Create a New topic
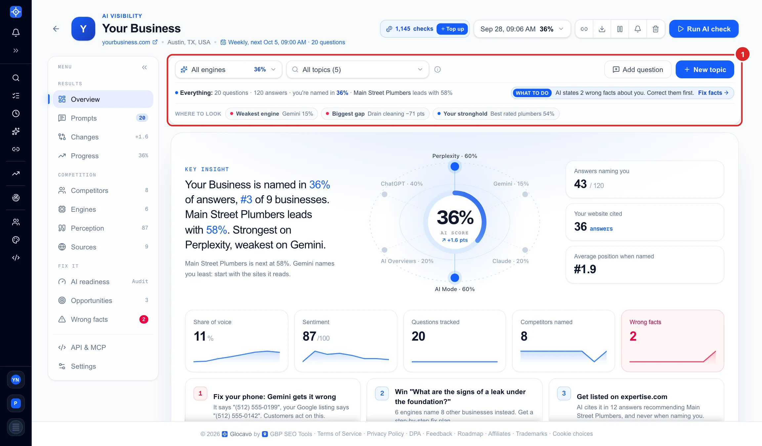Screen dimensions: 762x446 pos(705,69)
